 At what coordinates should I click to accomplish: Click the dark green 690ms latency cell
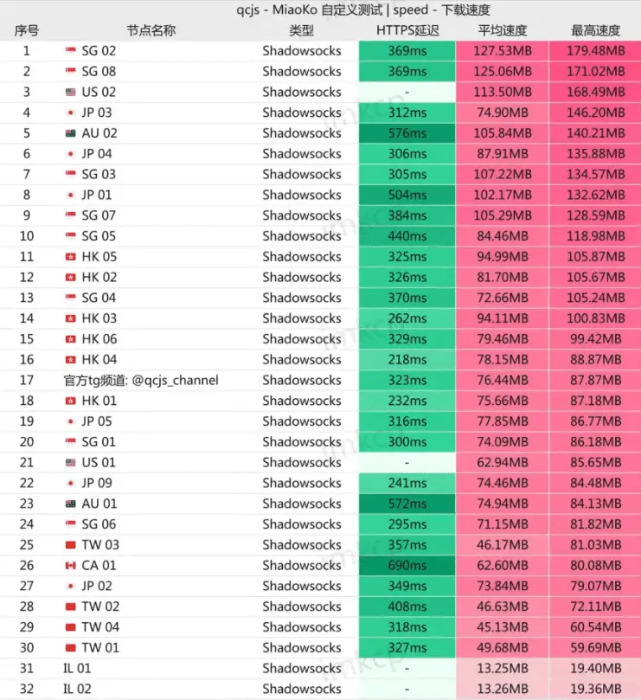coord(407,566)
